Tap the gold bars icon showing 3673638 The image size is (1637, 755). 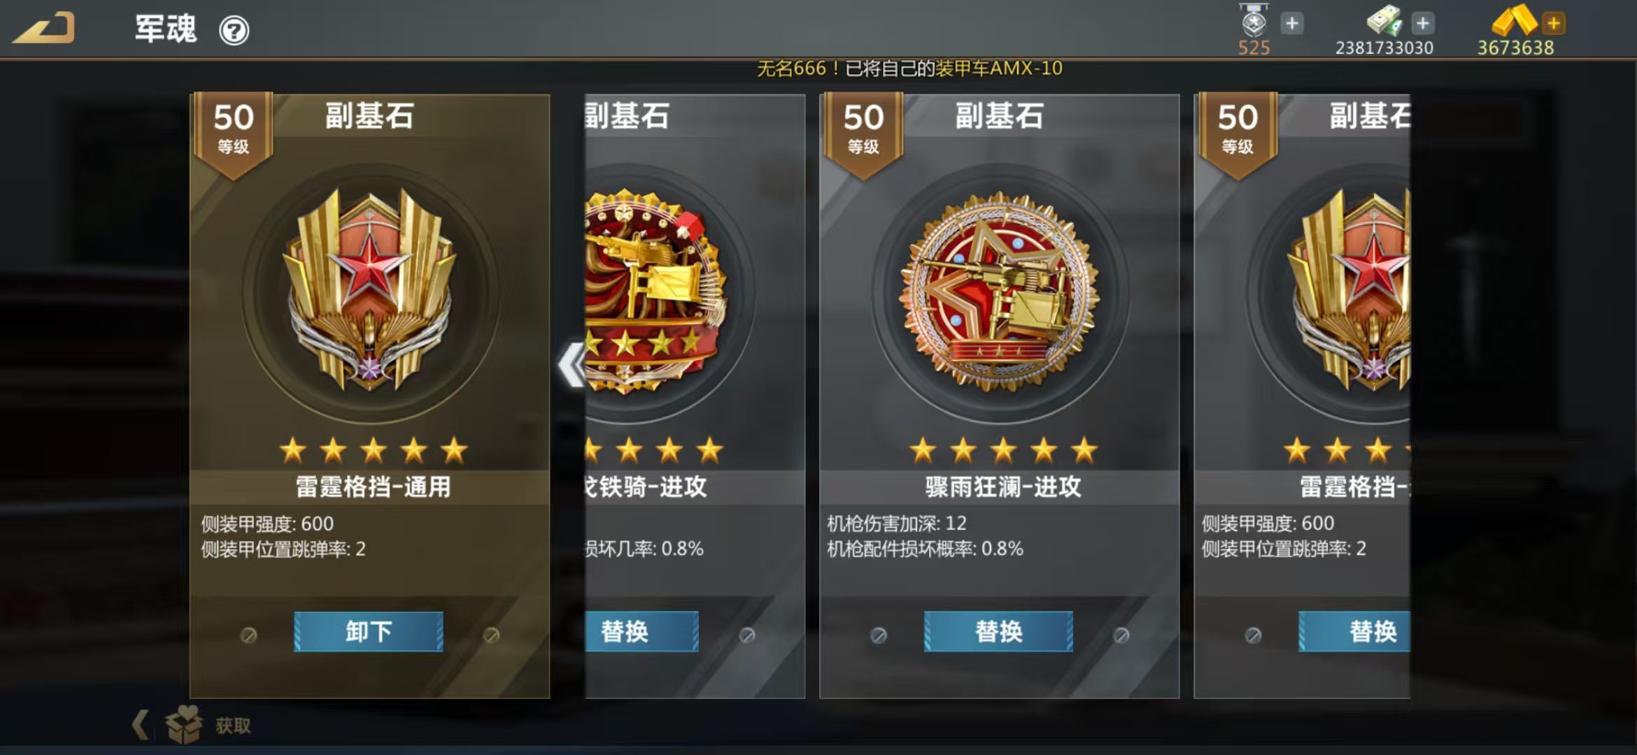[1514, 20]
